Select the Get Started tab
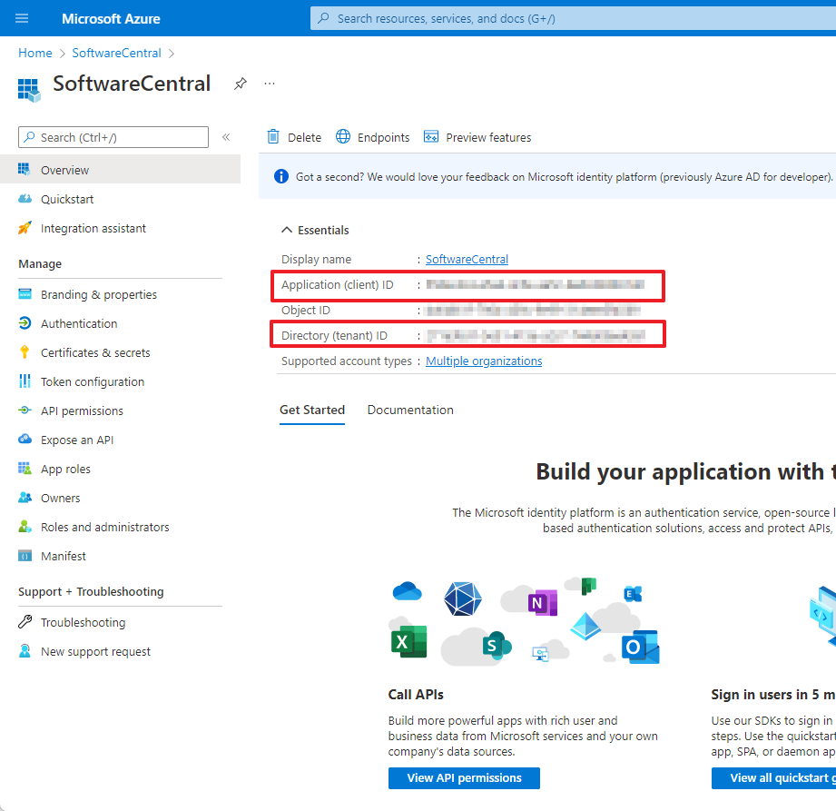Viewport: 836px width, 811px height. pos(312,410)
